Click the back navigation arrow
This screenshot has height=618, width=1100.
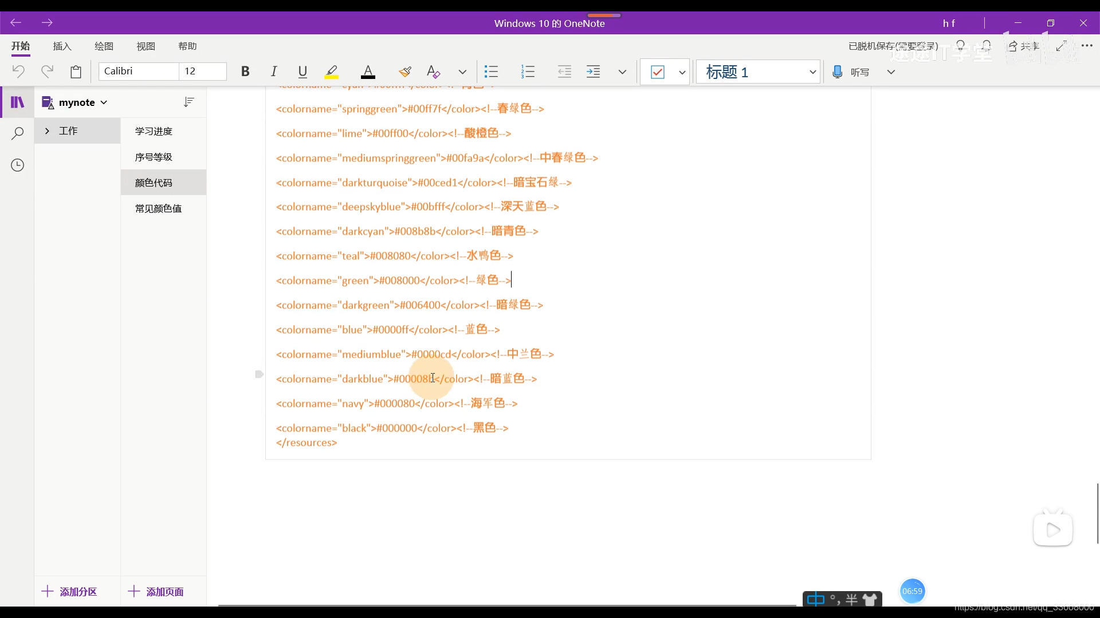15,23
